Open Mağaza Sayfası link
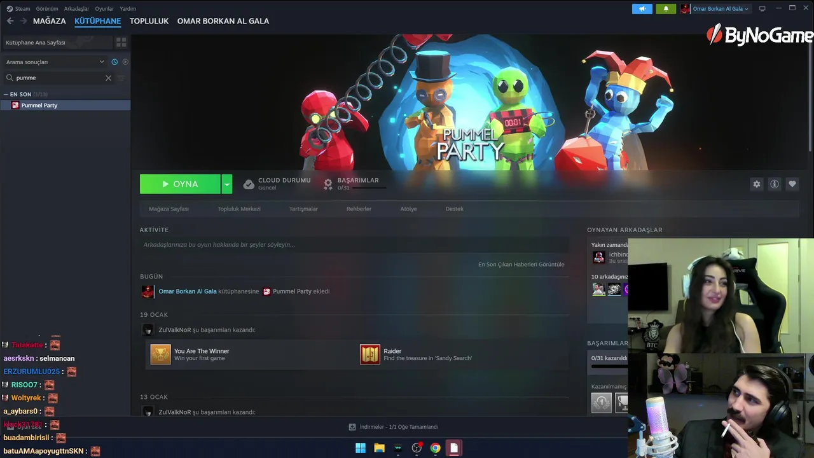The width and height of the screenshot is (814, 458). (x=169, y=209)
